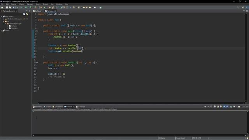Switch to the Coverage tab

81,107
